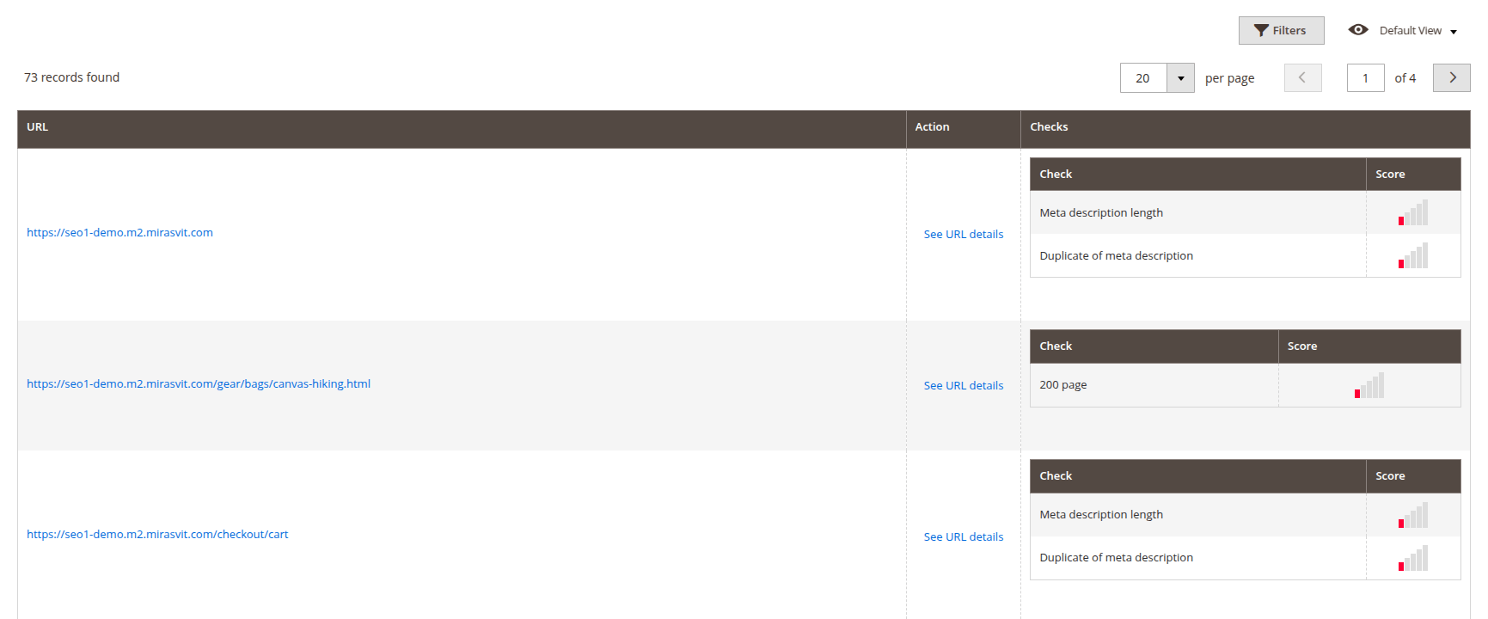Click score bars for homepage Meta description length
1488x619 pixels.
point(1412,213)
